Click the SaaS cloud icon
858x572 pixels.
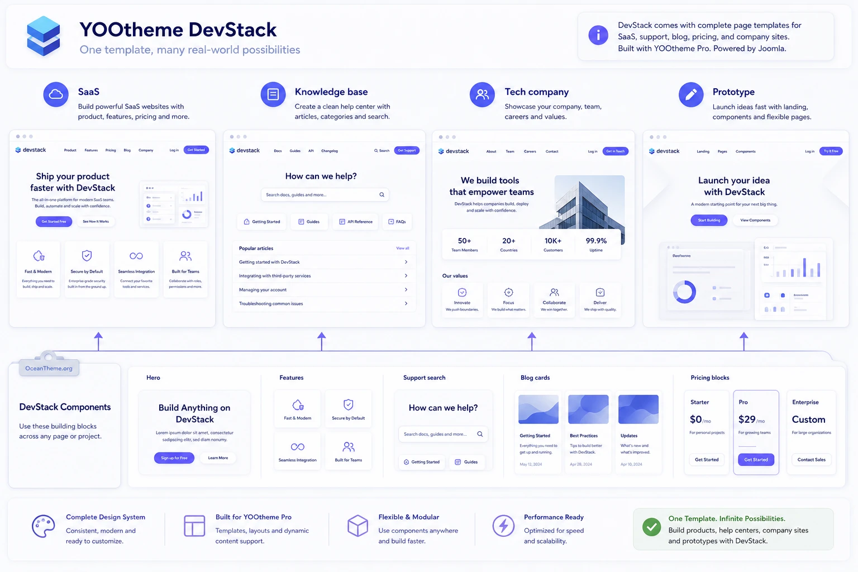click(x=56, y=94)
